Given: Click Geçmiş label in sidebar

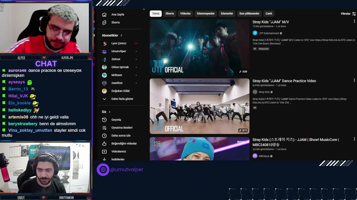Looking at the screenshot, I should point(116,120).
